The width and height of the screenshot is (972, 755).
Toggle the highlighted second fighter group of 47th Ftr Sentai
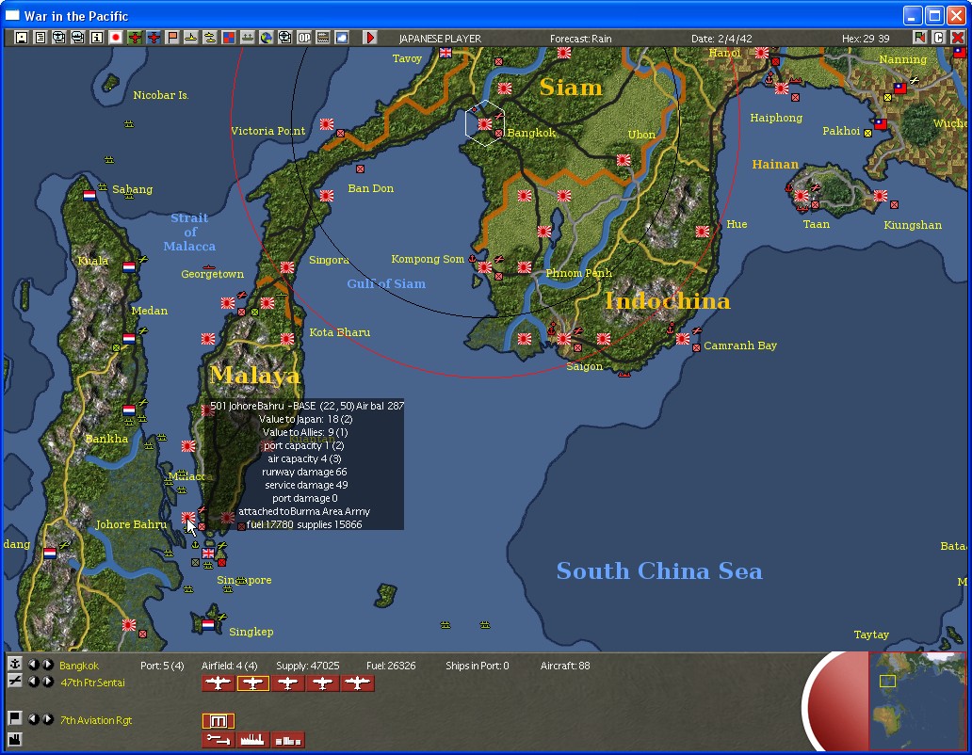click(251, 683)
